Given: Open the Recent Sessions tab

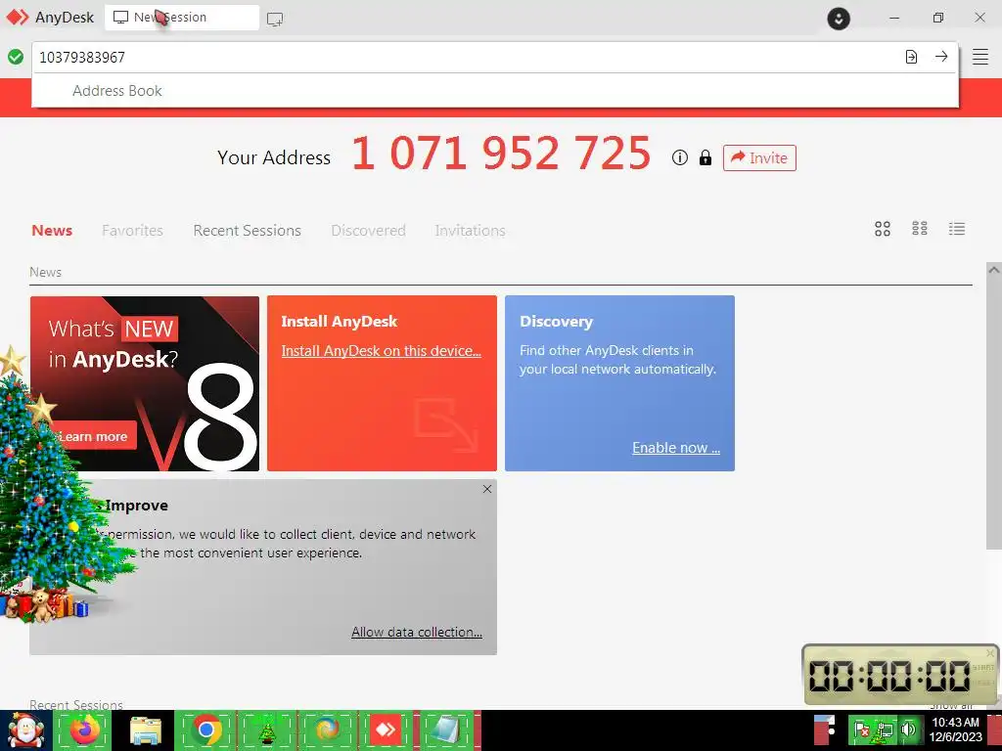Looking at the screenshot, I should coord(247,231).
